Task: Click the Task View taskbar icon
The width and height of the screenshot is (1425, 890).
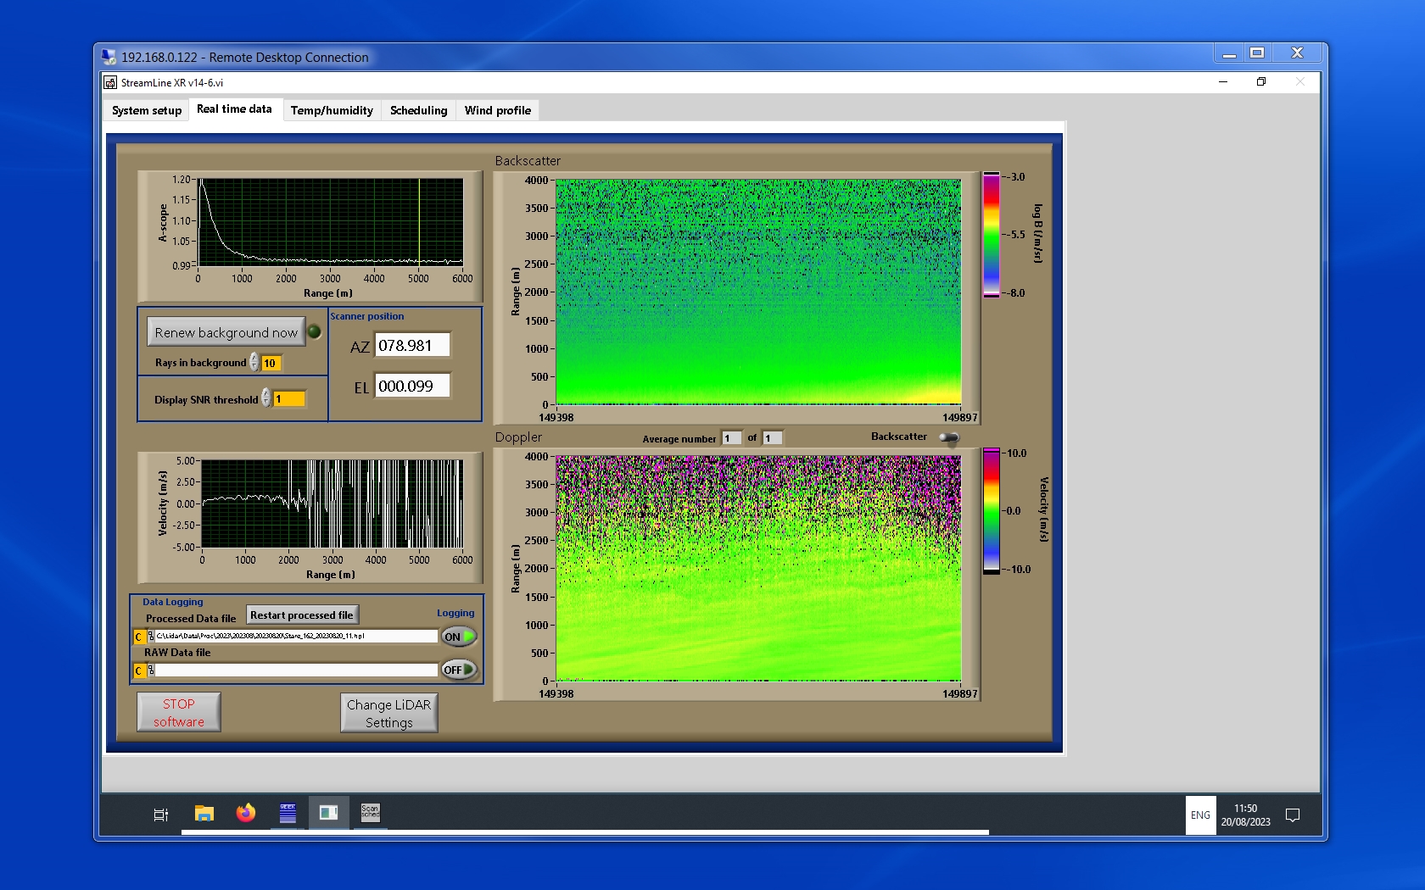Action: click(x=160, y=815)
